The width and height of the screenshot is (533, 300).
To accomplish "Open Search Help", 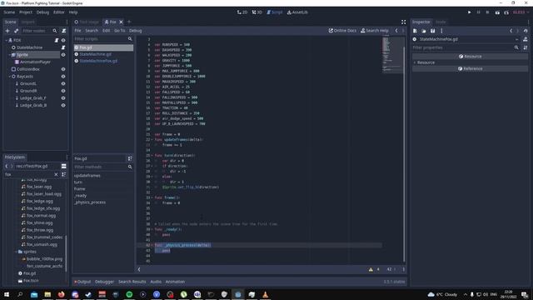I will [x=375, y=31].
